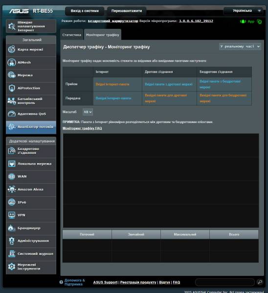
Task: Click the Вихід з системи button
Action: click(85, 11)
